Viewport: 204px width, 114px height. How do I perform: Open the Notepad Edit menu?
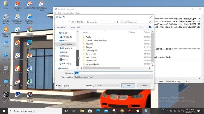click(60, 13)
